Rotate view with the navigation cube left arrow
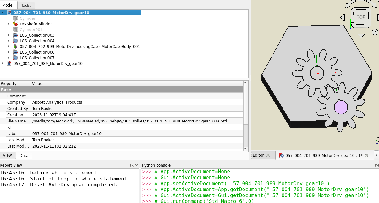 (343, 17)
